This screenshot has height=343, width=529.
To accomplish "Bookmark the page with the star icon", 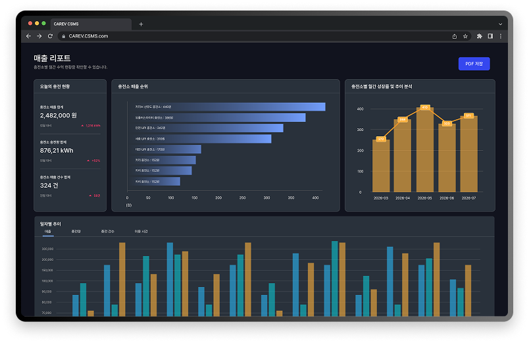I will point(465,36).
